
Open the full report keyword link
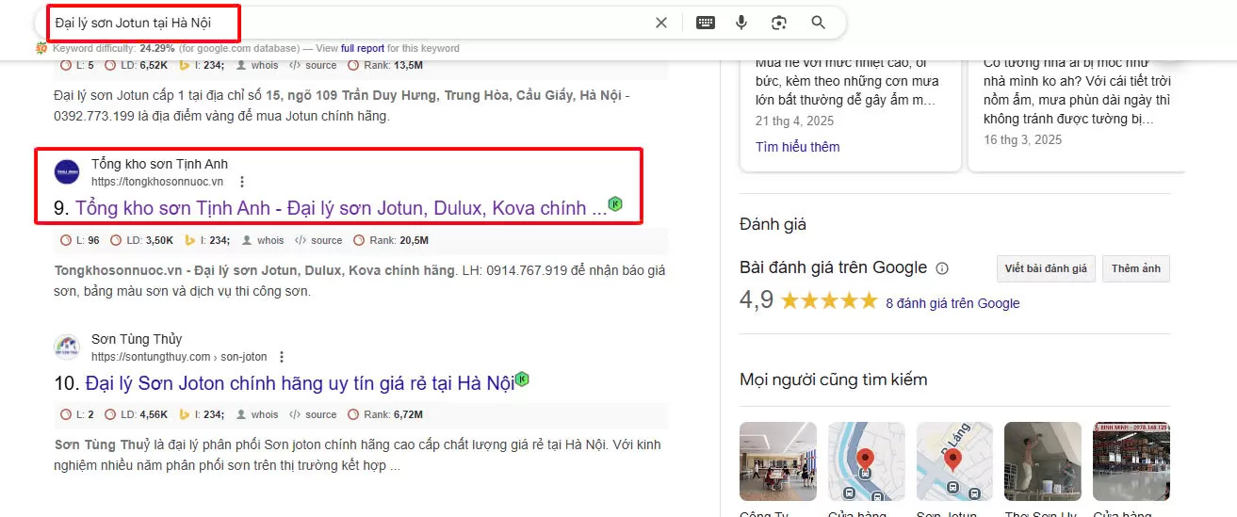tap(363, 48)
